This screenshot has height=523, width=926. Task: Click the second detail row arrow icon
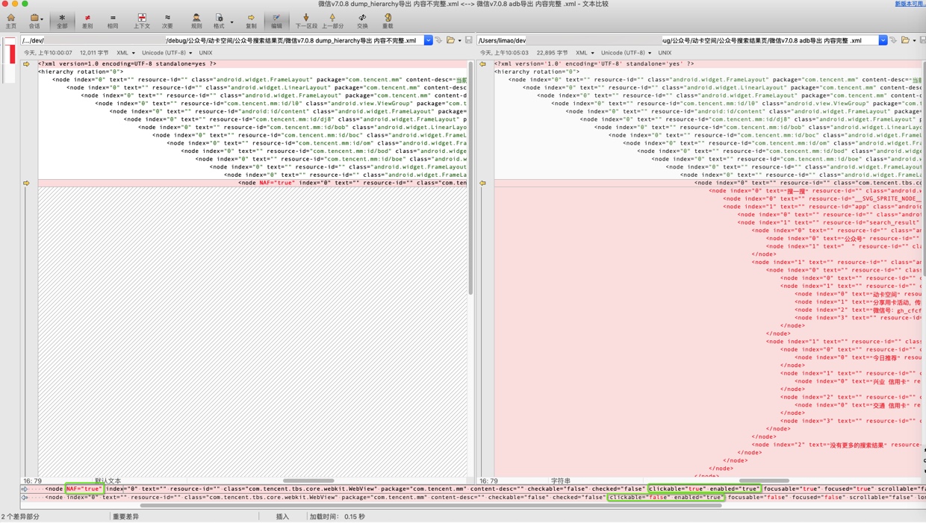tap(24, 498)
